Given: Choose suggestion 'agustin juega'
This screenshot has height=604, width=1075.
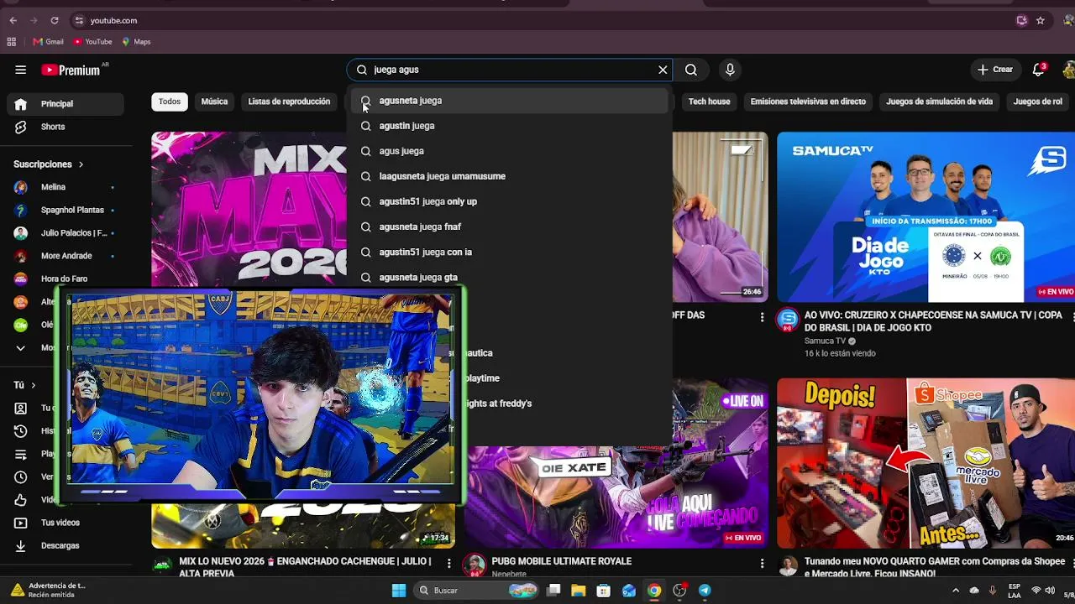Looking at the screenshot, I should click(x=510, y=126).
